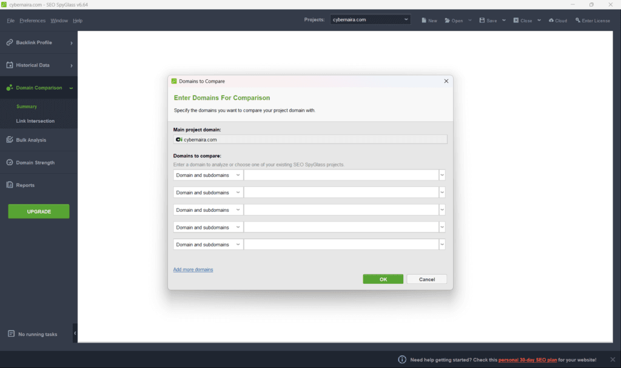This screenshot has width=621, height=368.
Task: Click the No running tasks icon
Action: click(11, 333)
